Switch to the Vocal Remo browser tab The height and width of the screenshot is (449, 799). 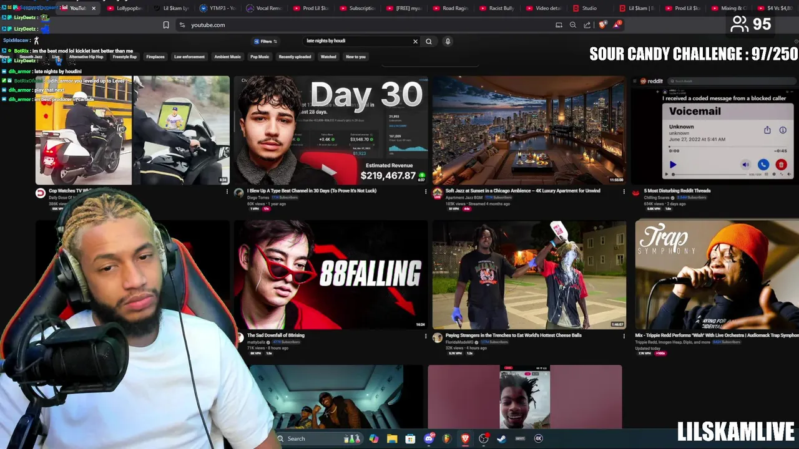click(x=265, y=8)
